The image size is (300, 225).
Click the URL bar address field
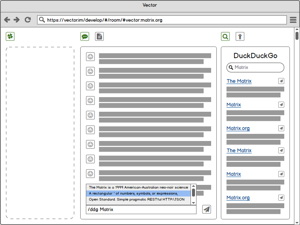[162, 20]
